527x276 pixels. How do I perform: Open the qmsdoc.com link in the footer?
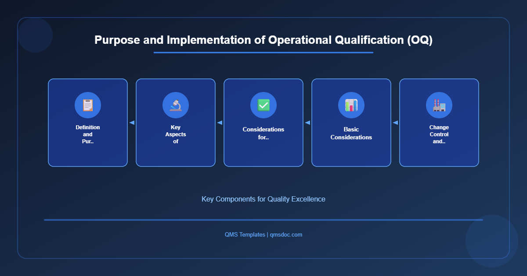285,234
